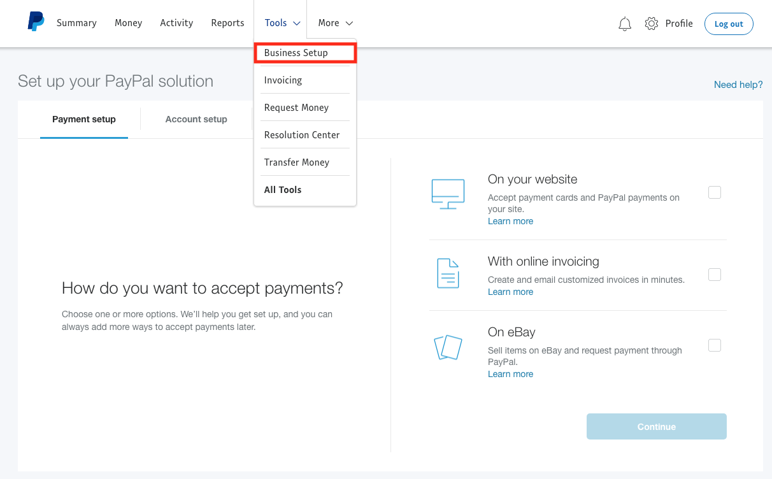
Task: Open the notifications bell
Action: [625, 24]
